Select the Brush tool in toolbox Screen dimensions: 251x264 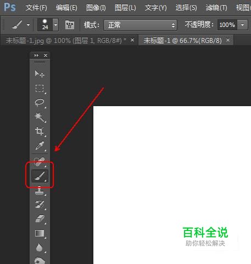point(40,176)
